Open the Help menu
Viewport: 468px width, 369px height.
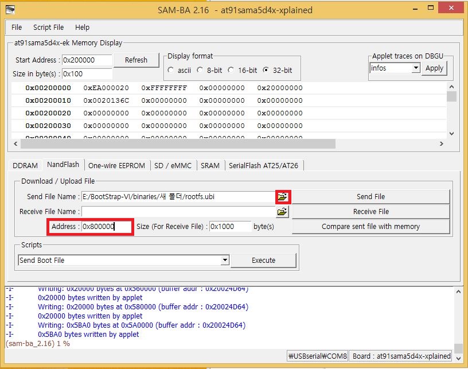[82, 27]
